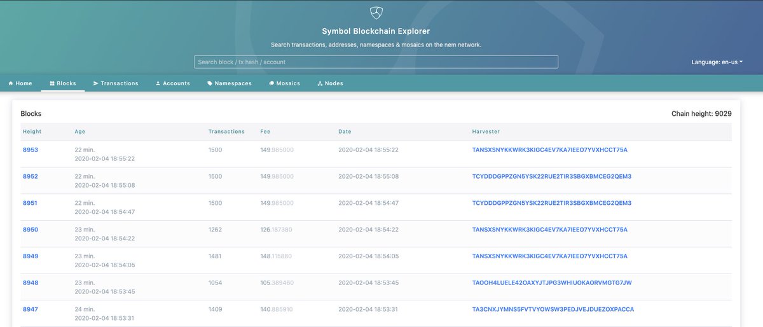Open harvester address of block 8949

tap(550, 256)
